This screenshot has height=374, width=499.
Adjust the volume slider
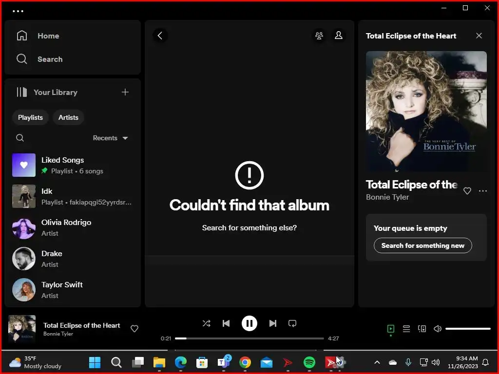point(468,329)
